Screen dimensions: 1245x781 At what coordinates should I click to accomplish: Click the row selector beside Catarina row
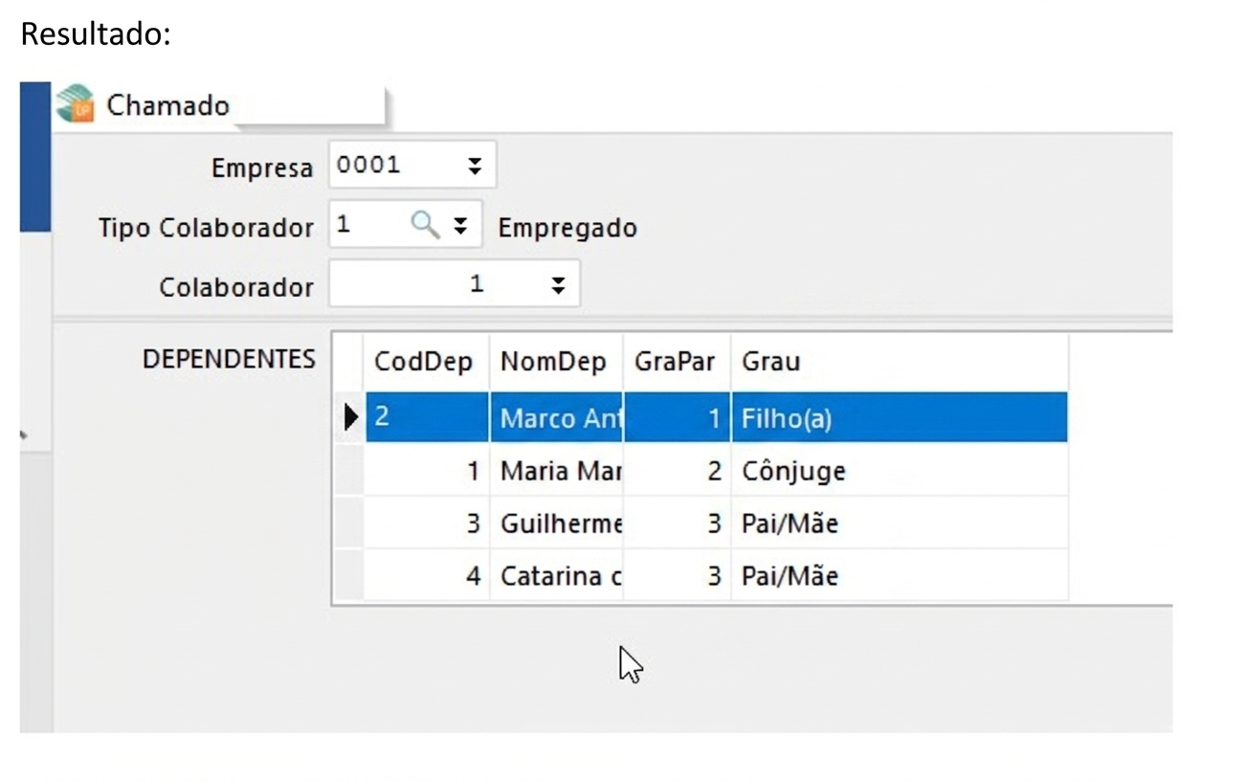pyautogui.click(x=349, y=576)
